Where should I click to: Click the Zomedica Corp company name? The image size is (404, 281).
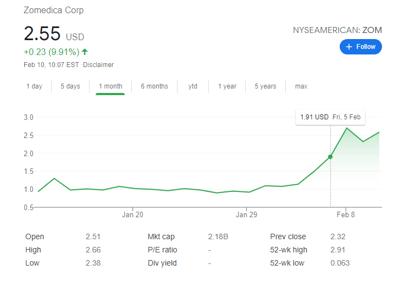coord(54,10)
